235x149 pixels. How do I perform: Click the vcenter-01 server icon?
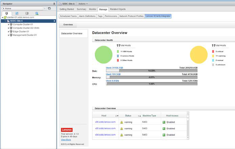[5, 17]
